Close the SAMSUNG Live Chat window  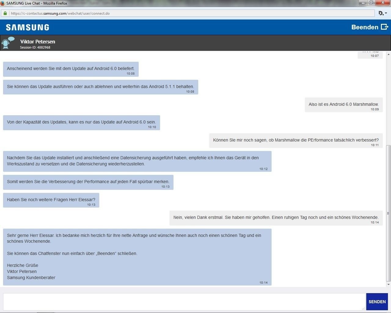click(382, 3)
